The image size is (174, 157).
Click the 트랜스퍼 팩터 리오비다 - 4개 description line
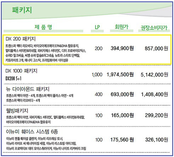23,101
